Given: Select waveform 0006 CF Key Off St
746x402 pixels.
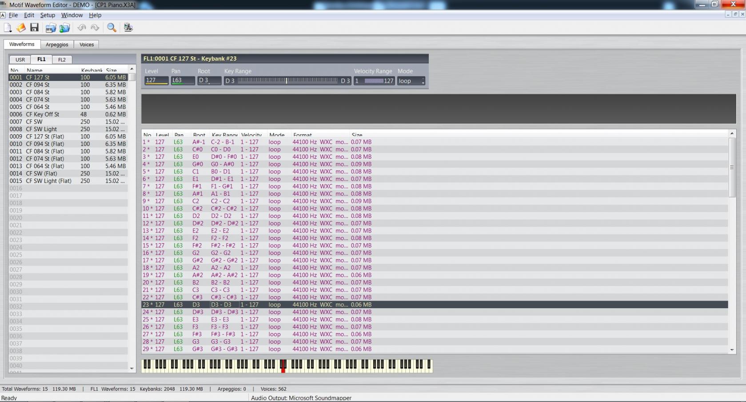Looking at the screenshot, I should [x=68, y=114].
